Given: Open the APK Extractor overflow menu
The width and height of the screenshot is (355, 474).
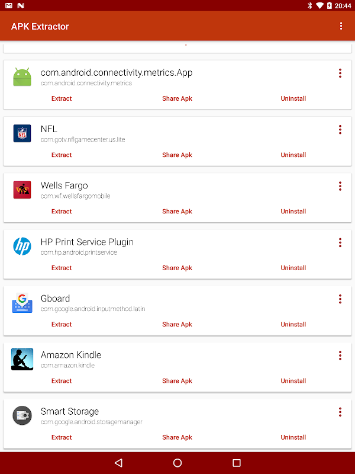Looking at the screenshot, I should [341, 26].
